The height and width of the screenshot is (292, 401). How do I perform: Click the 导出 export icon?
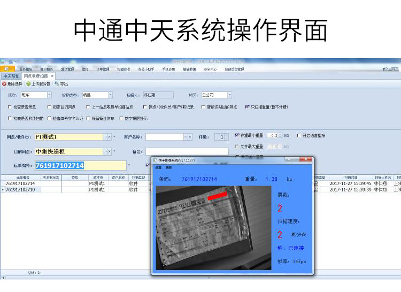pos(57,84)
